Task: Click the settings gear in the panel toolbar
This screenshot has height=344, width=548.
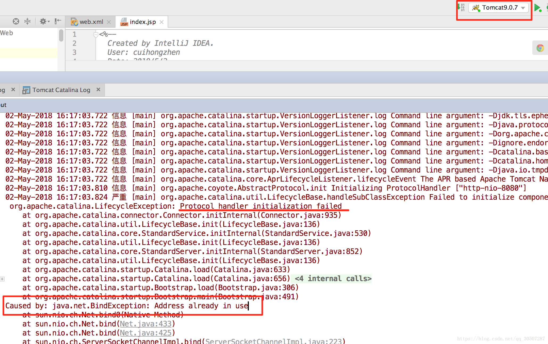Action: coord(43,21)
